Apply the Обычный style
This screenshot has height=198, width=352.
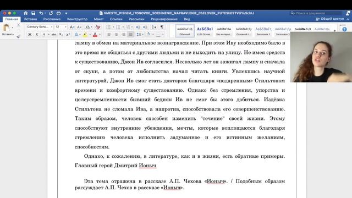[185, 31]
